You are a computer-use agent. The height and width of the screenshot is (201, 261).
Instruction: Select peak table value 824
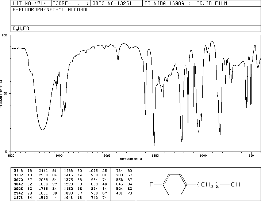coord(95,189)
